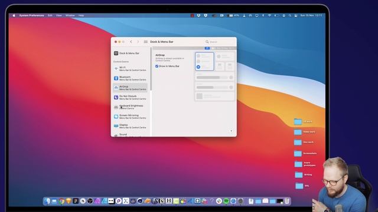Open the P app icon in Dock
Screen dimensions: 378x212
(x=119, y=201)
